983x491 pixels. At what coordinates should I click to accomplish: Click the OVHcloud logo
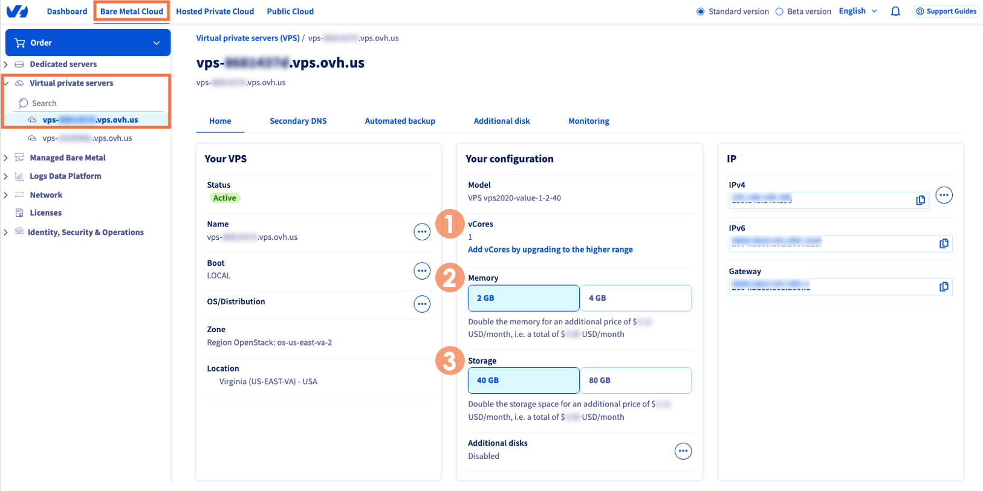[17, 11]
